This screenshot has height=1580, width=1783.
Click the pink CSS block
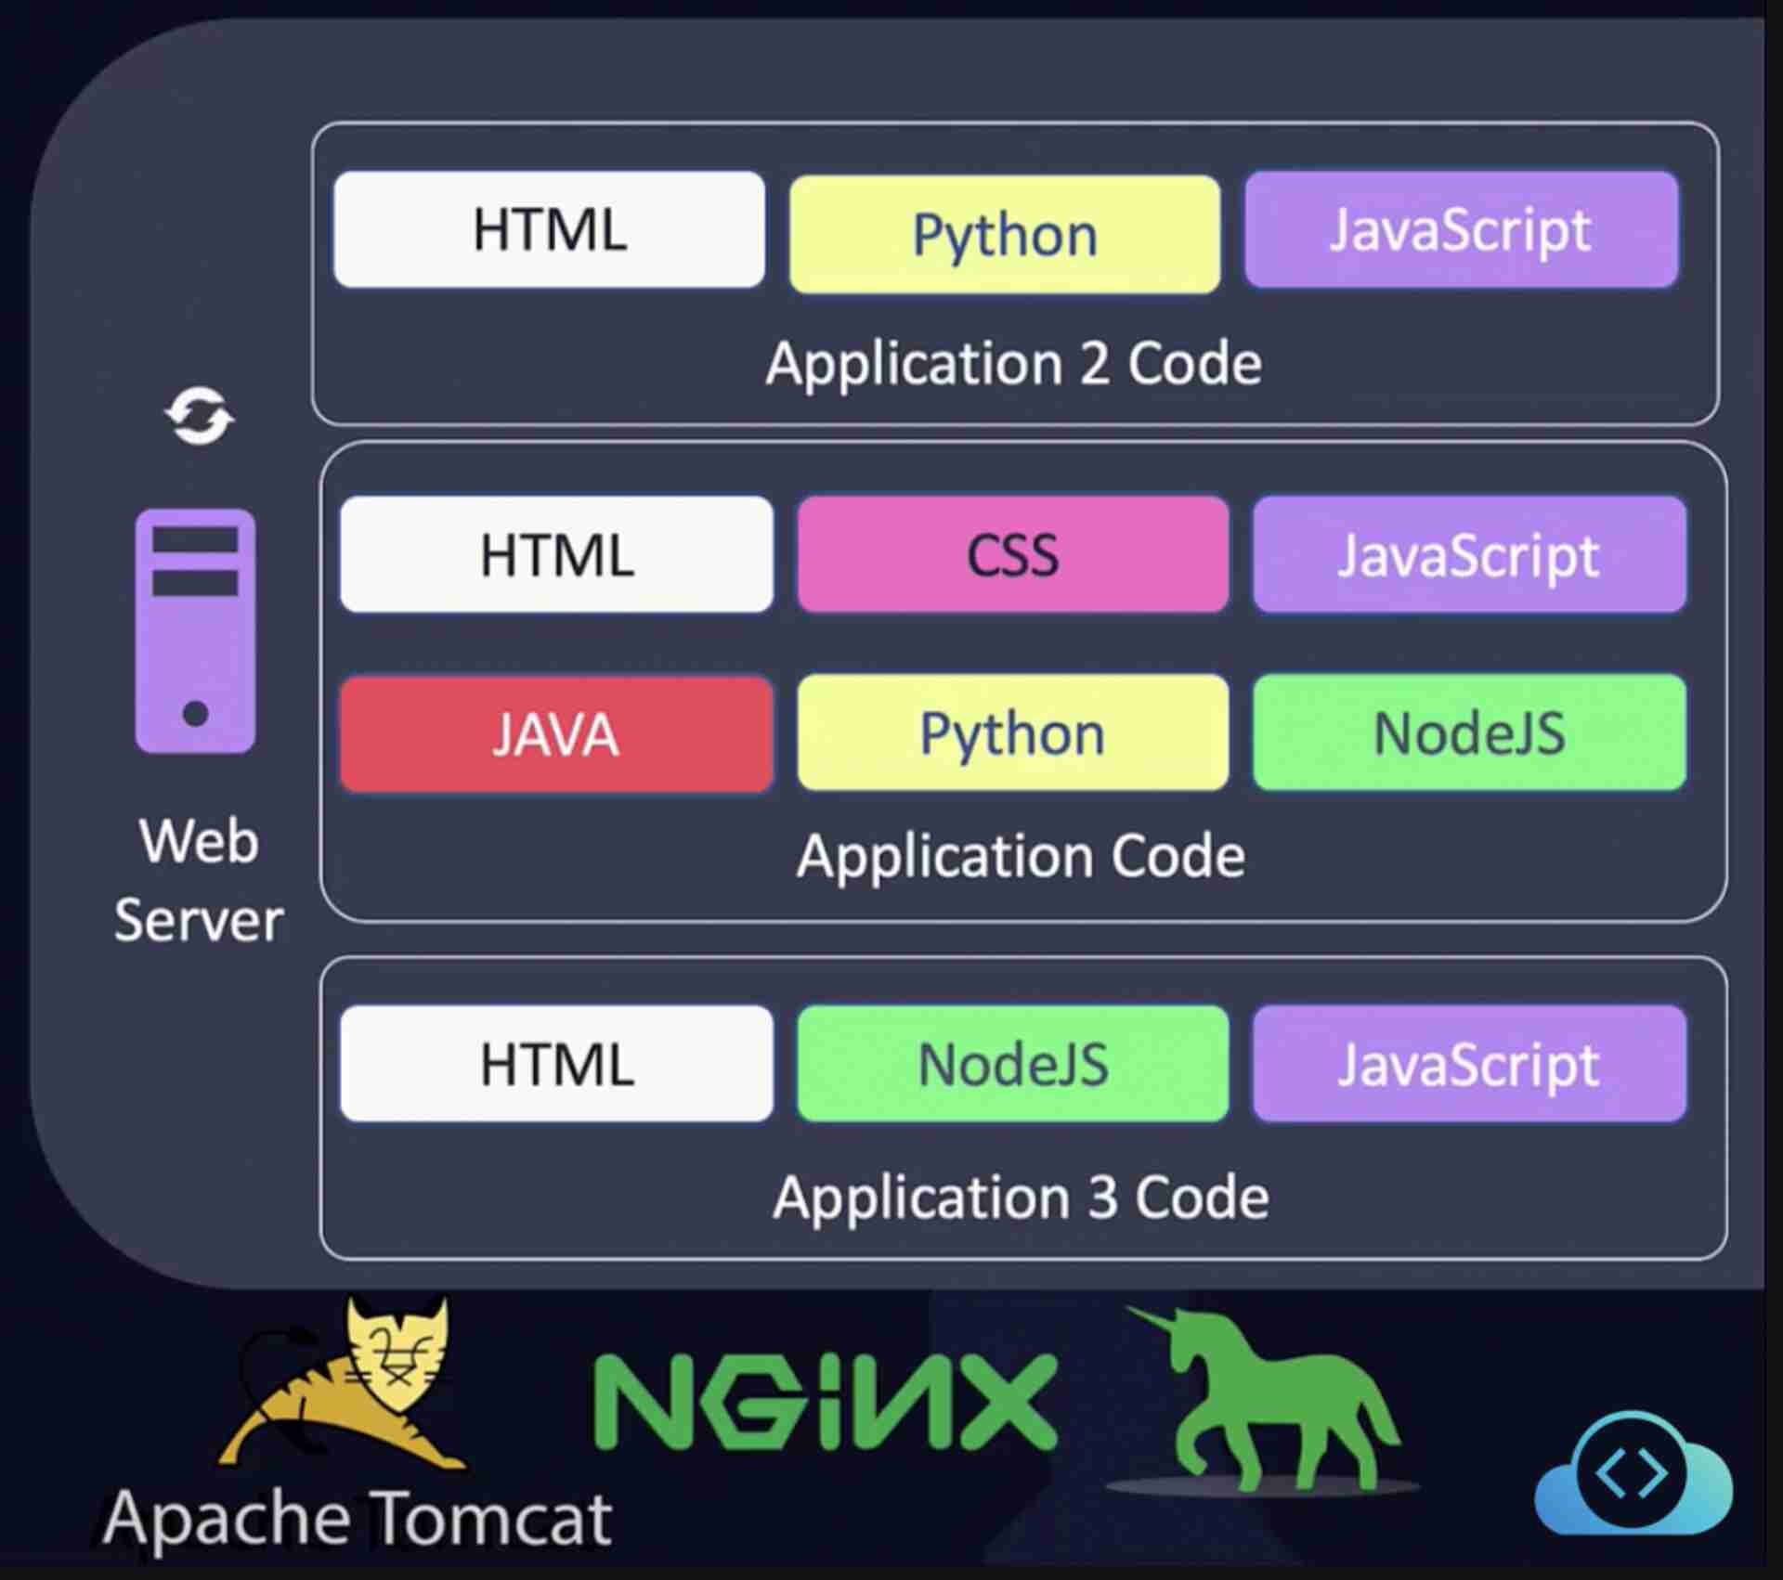1013,554
